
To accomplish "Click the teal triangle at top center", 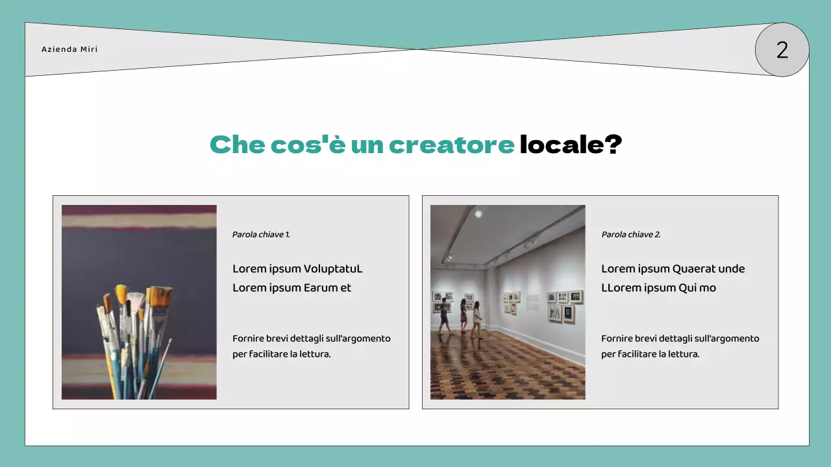I will point(414,32).
